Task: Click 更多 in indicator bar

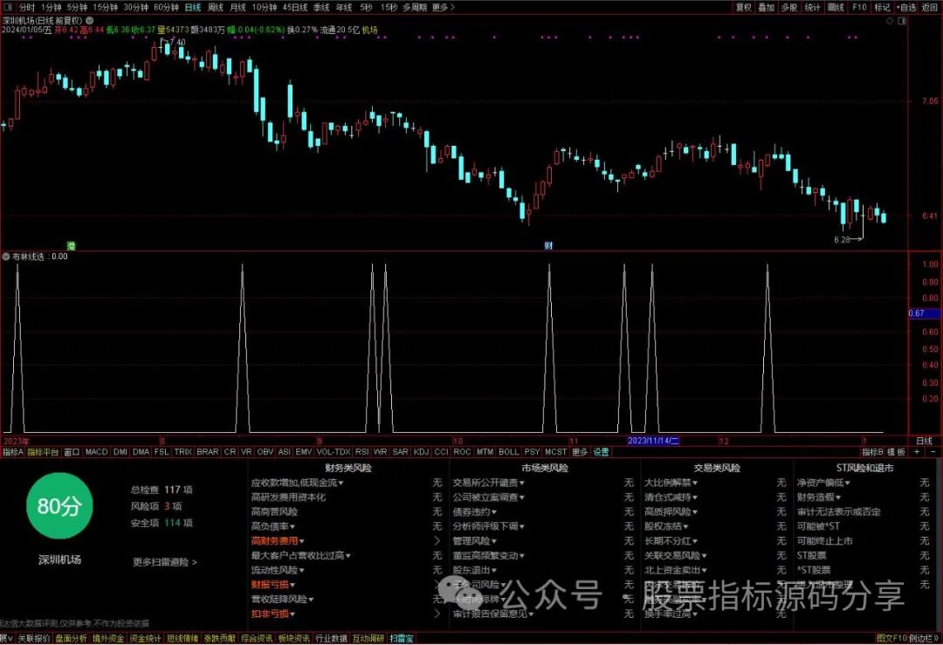Action: [580, 452]
